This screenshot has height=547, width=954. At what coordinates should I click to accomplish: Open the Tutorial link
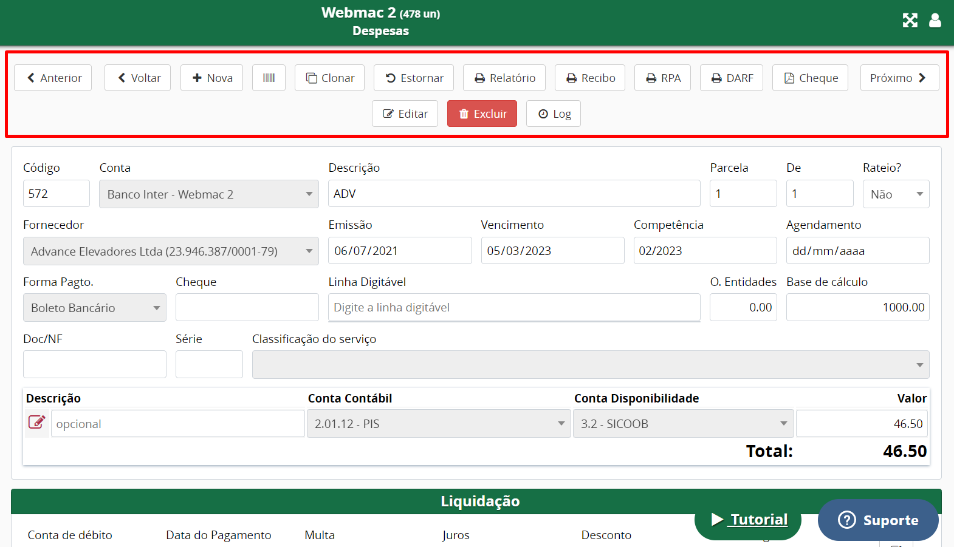(x=748, y=520)
